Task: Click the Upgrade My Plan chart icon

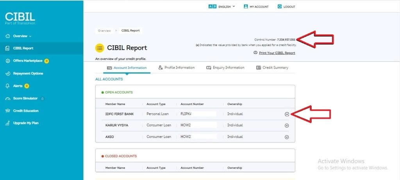Action: coord(8,123)
